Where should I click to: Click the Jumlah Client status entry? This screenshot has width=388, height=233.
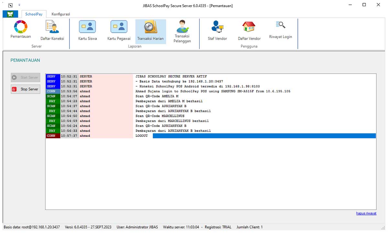250,227
